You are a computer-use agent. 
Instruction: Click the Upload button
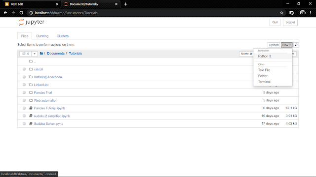[x=274, y=45]
